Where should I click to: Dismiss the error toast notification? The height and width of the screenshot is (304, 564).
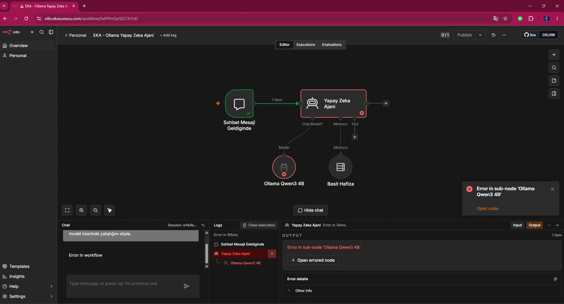point(553,189)
